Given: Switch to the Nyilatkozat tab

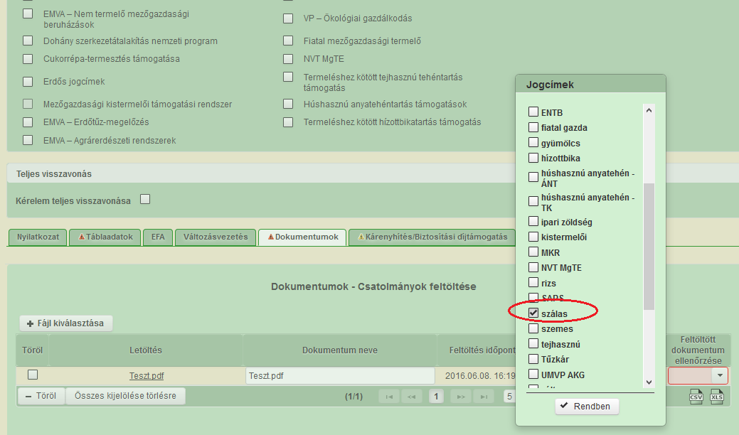Looking at the screenshot, I should coord(38,237).
